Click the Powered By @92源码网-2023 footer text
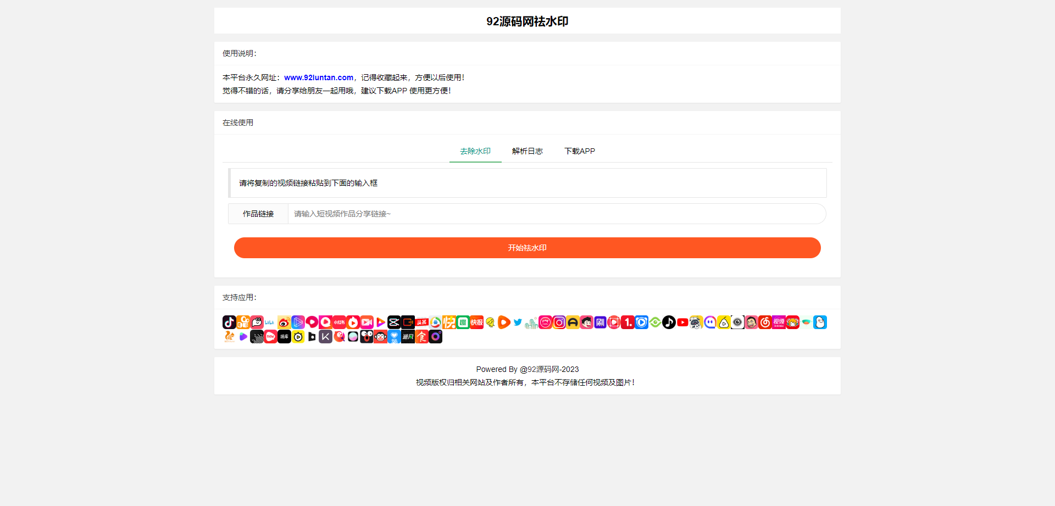 (x=527, y=369)
